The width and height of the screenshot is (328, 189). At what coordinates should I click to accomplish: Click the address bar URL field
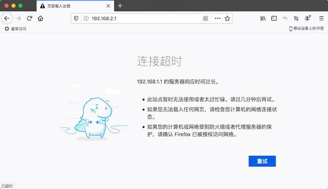coord(143,18)
